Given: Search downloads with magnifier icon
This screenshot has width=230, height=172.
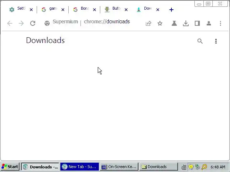Looking at the screenshot, I should coord(200,41).
